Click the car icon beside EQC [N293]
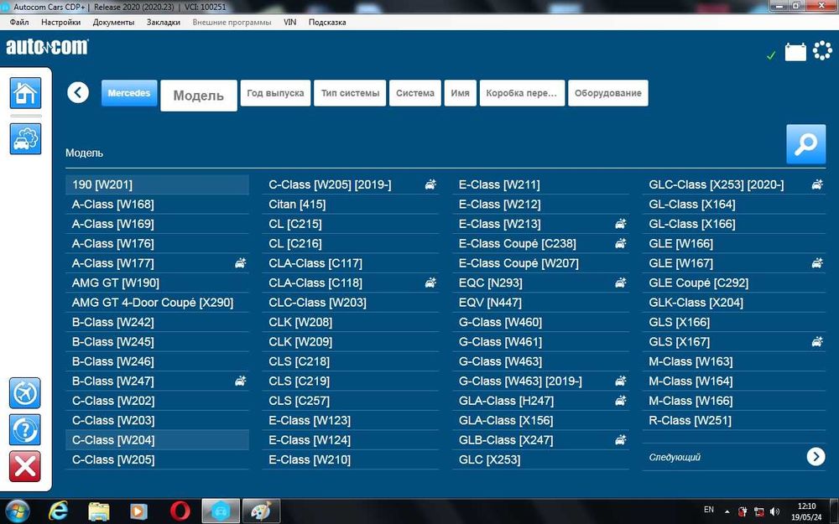Viewport: 839px width, 524px height. click(621, 283)
